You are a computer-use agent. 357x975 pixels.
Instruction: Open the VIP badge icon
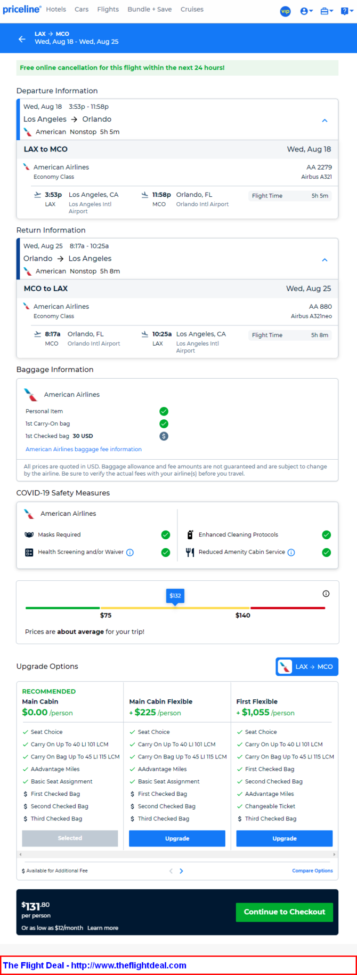(286, 11)
